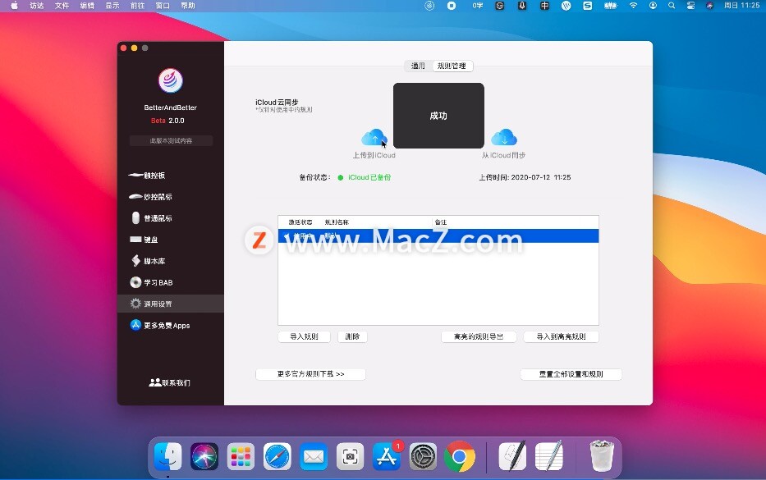The width and height of the screenshot is (766, 480).
Task: Open Spotlight search in menu bar
Action: 672,6
